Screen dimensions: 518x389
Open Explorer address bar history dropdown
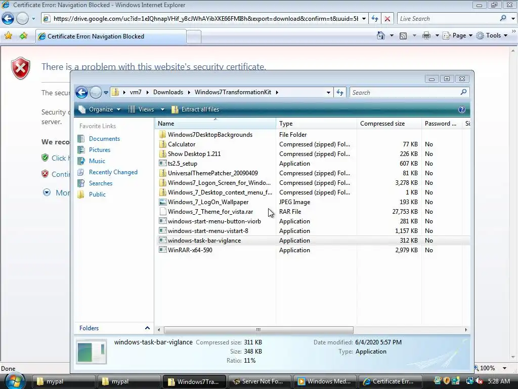pos(328,93)
